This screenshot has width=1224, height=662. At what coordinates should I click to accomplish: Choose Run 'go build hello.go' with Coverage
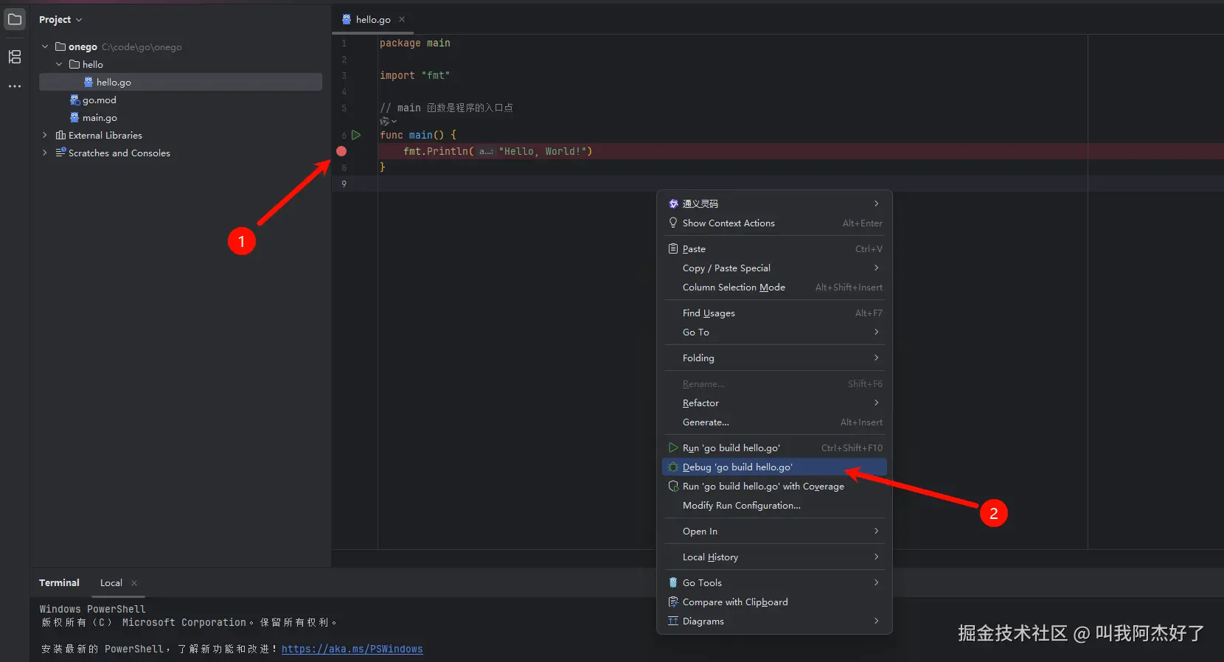[x=774, y=486]
